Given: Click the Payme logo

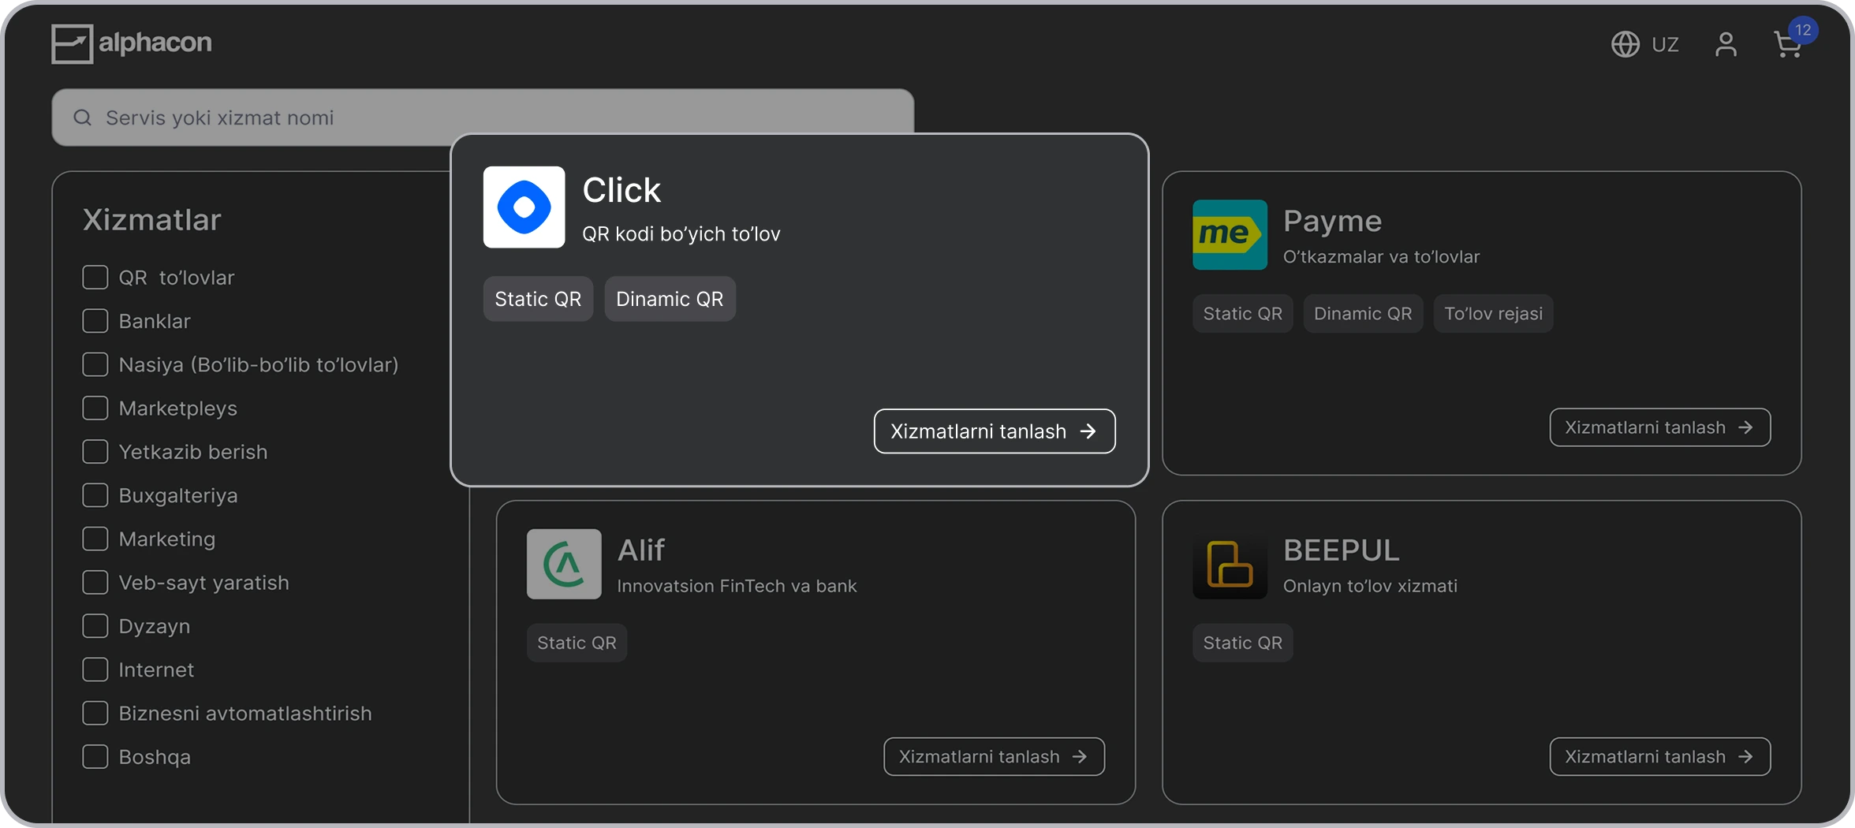Looking at the screenshot, I should point(1230,234).
